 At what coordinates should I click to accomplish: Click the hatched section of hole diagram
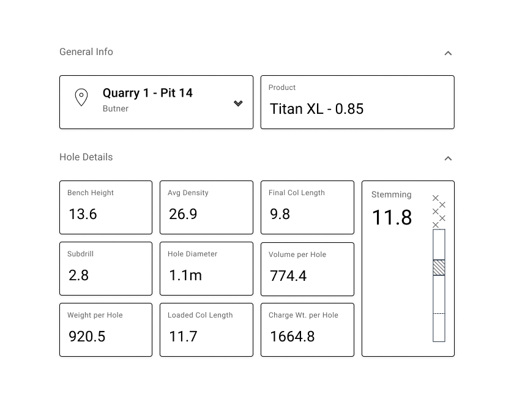(439, 267)
